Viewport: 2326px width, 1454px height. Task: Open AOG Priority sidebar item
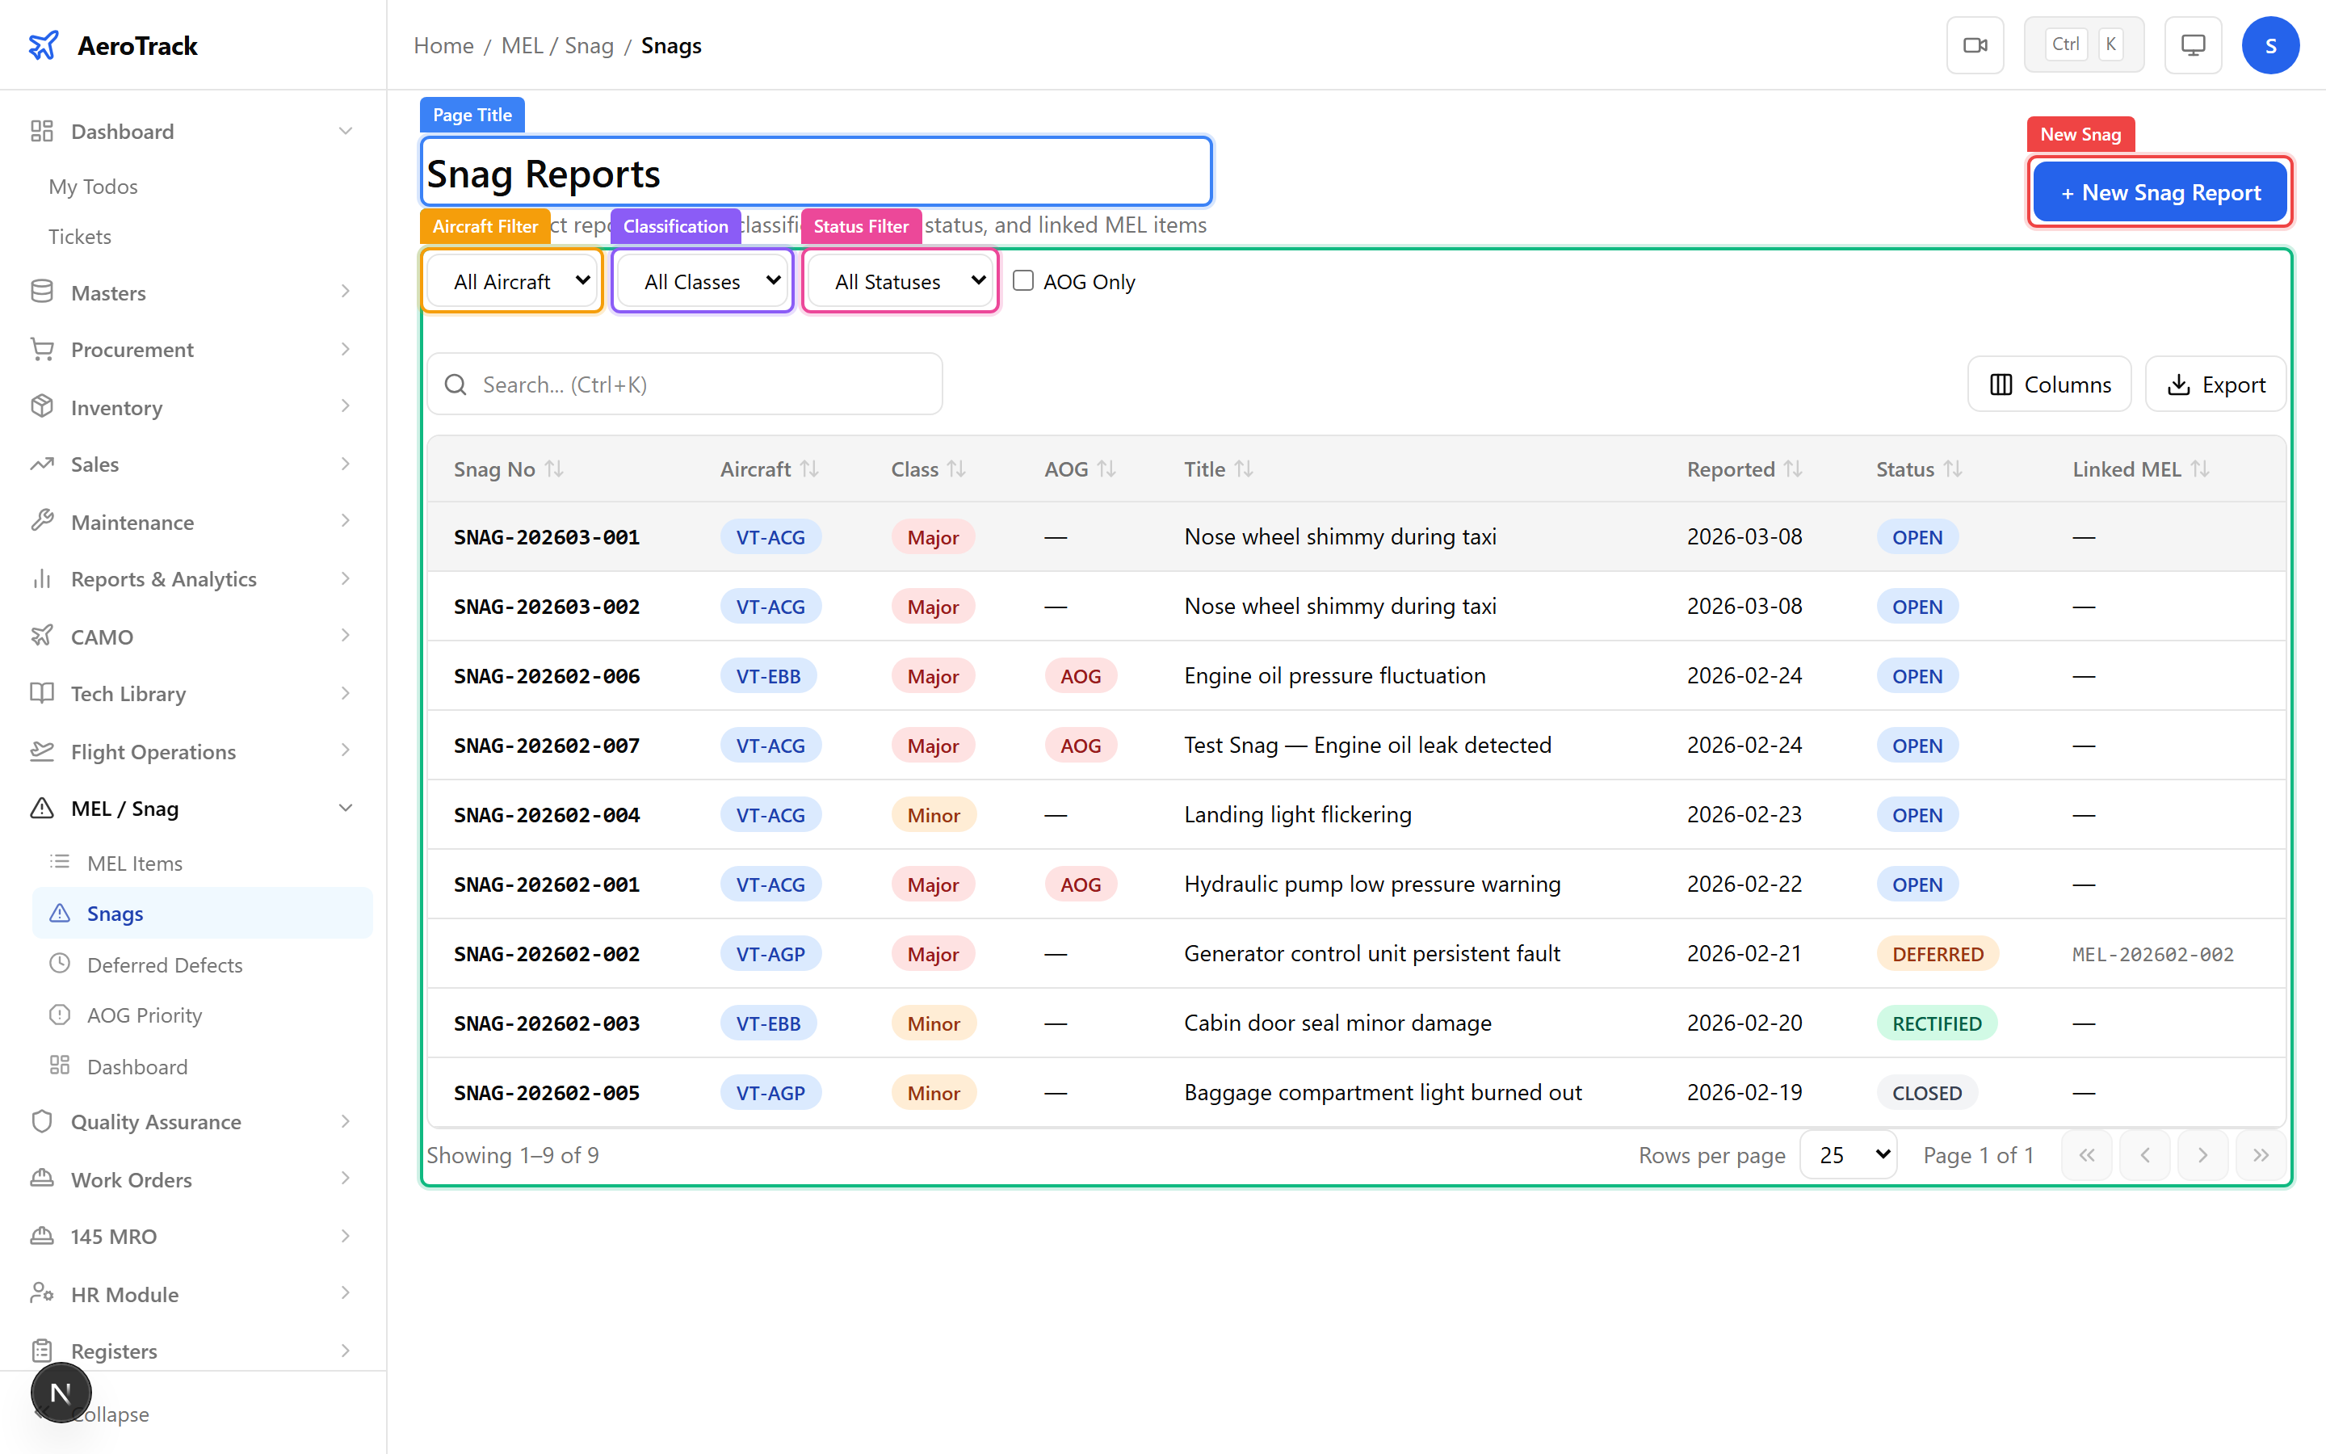click(x=145, y=1015)
